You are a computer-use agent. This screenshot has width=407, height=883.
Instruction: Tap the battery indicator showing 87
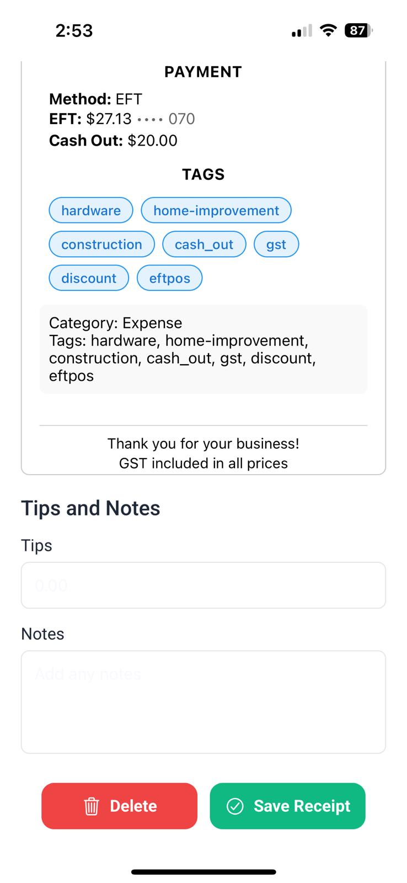(x=358, y=30)
